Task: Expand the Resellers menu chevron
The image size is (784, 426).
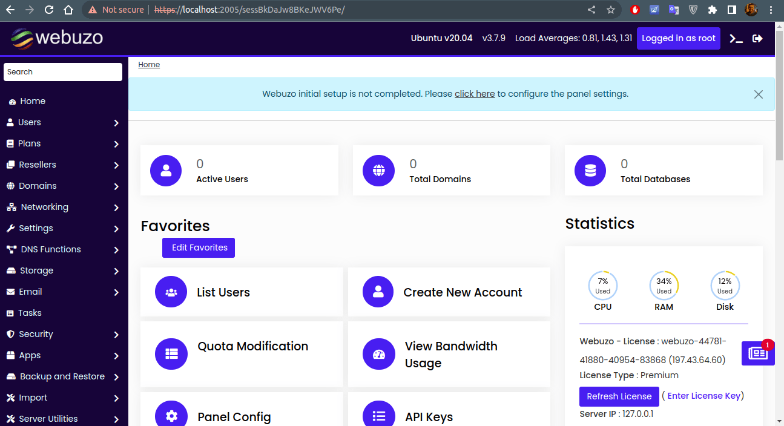Action: [x=116, y=165]
